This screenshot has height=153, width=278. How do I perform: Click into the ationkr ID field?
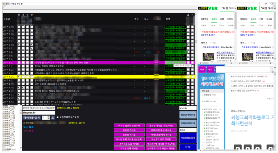pyautogui.click(x=188, y=108)
